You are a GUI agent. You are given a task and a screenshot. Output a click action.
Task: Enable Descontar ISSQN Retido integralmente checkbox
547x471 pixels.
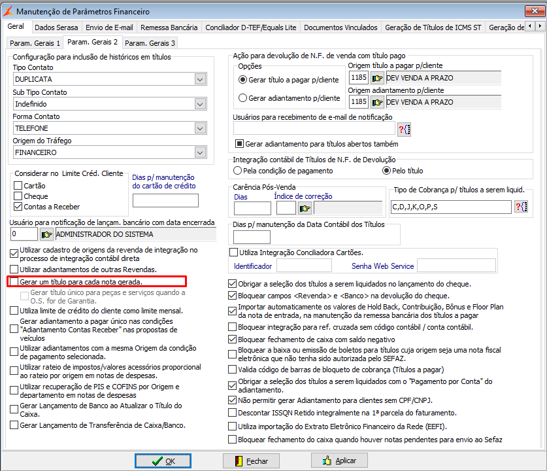click(x=233, y=412)
